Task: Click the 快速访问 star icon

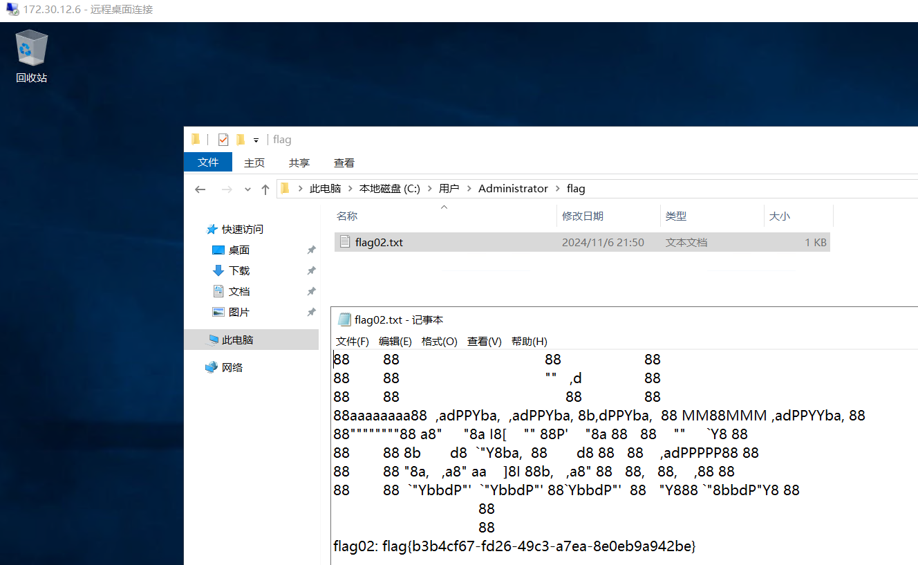Action: point(212,229)
